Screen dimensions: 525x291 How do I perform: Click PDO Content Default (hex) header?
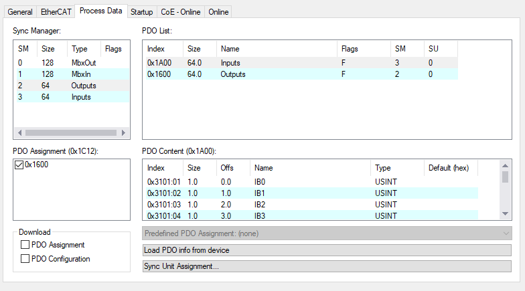click(451, 168)
